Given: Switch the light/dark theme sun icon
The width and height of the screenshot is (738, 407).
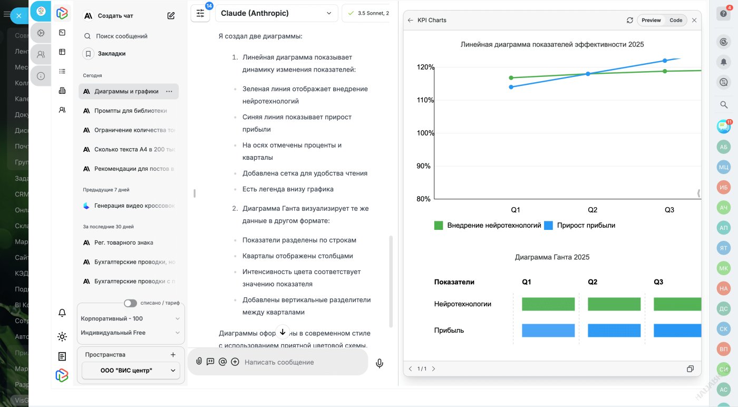Looking at the screenshot, I should (62, 336).
